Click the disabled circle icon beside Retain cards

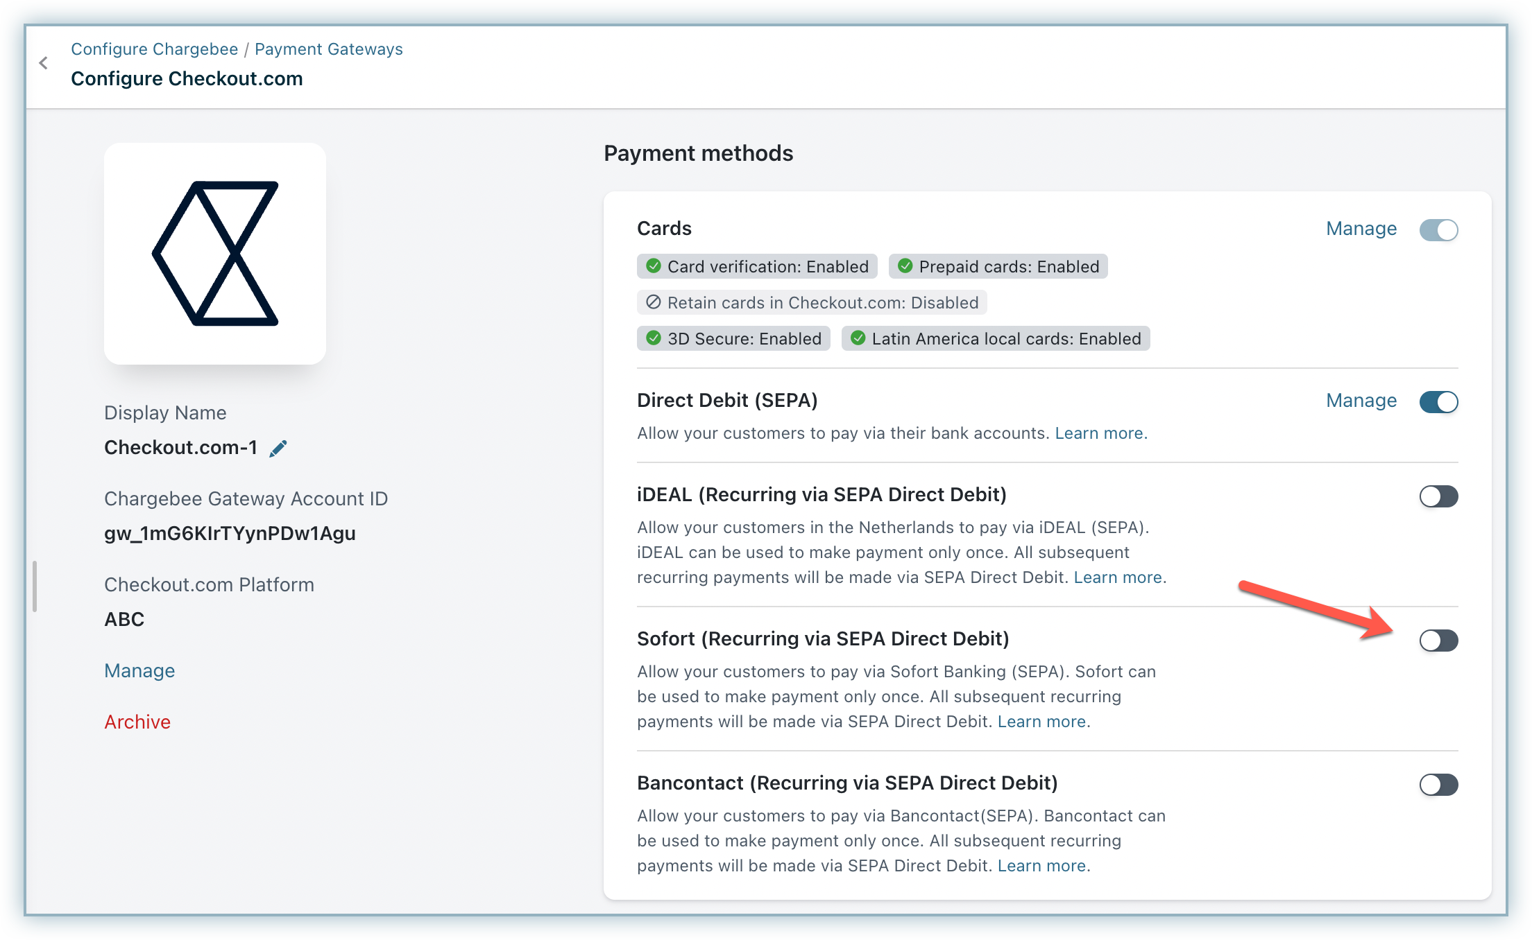653,302
